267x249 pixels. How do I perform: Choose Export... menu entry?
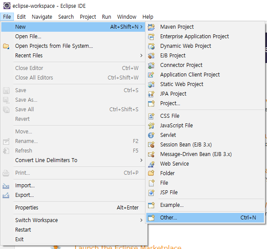coord(73,195)
